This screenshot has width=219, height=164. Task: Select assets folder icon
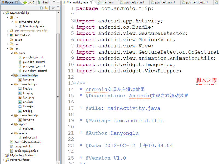[11, 39]
